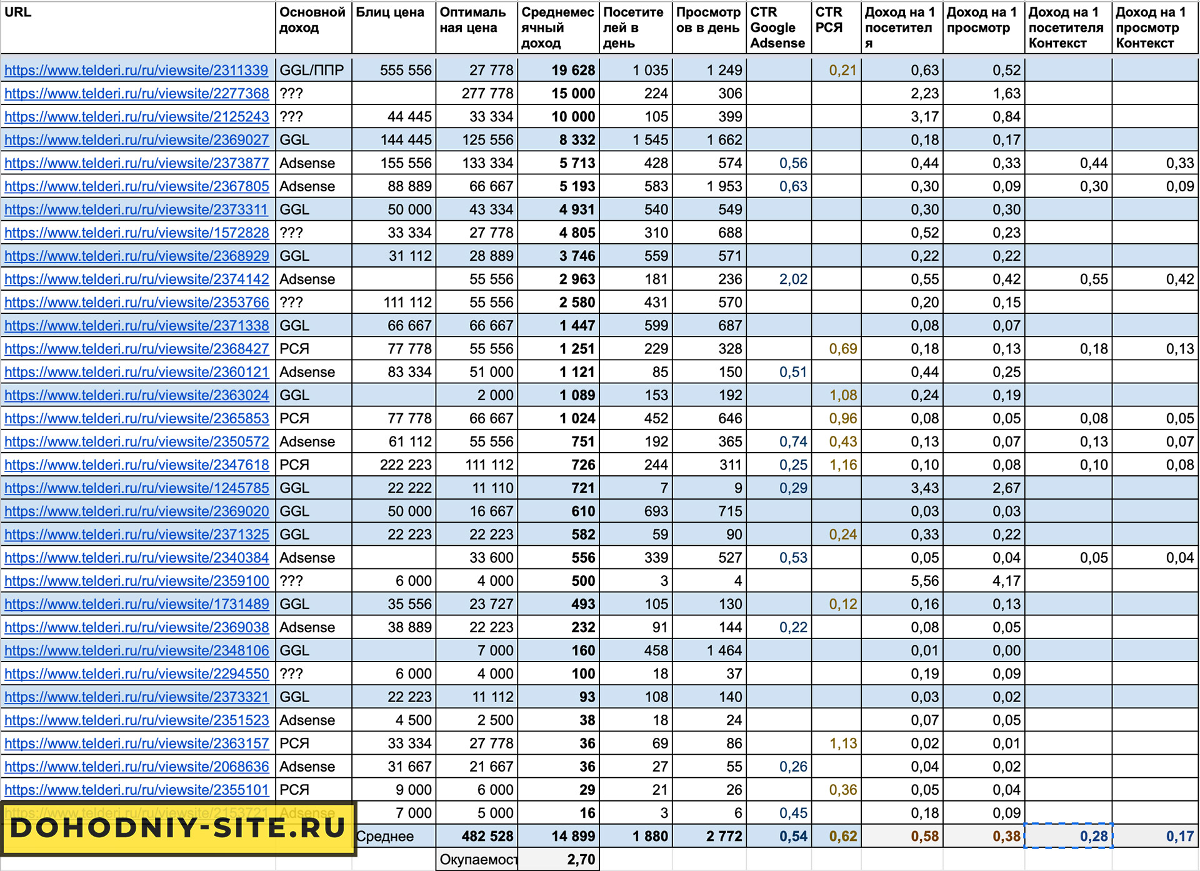Click the link viewsite/2371325
The image size is (1200, 871).
point(136,534)
